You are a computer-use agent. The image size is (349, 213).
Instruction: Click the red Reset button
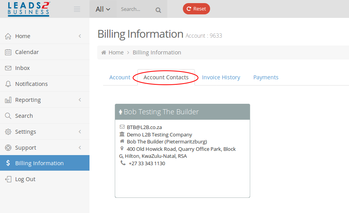pyautogui.click(x=196, y=9)
